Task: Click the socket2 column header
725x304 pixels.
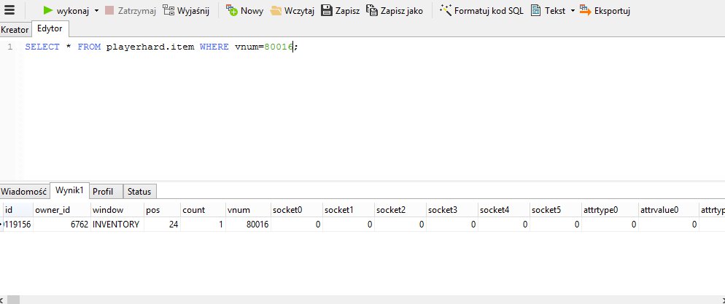Action: (400, 210)
